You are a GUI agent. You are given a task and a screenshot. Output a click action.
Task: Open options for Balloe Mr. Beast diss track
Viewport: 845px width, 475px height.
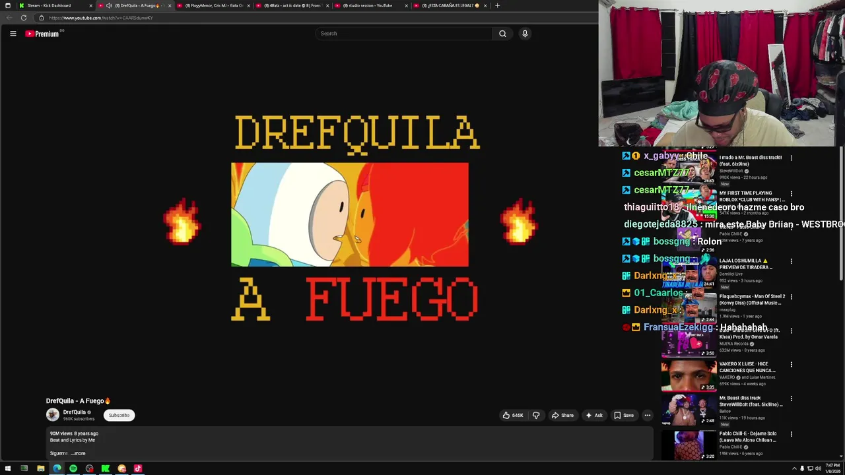point(791,398)
